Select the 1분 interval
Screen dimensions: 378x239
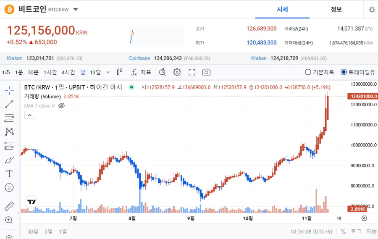click(19, 72)
